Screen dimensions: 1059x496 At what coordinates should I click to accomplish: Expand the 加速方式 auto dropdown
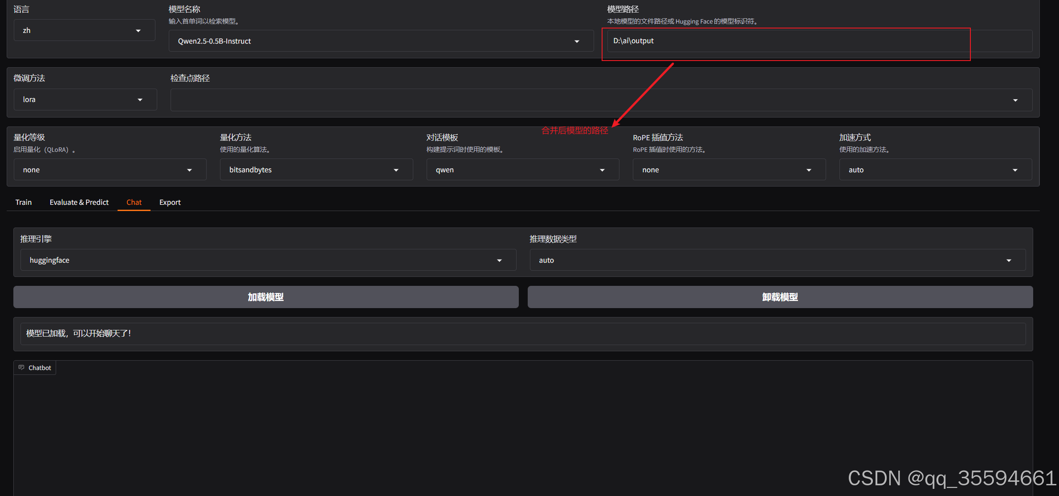pyautogui.click(x=935, y=170)
